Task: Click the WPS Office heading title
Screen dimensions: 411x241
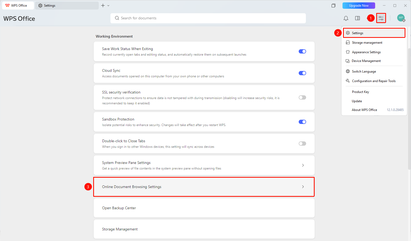Action: tap(19, 19)
